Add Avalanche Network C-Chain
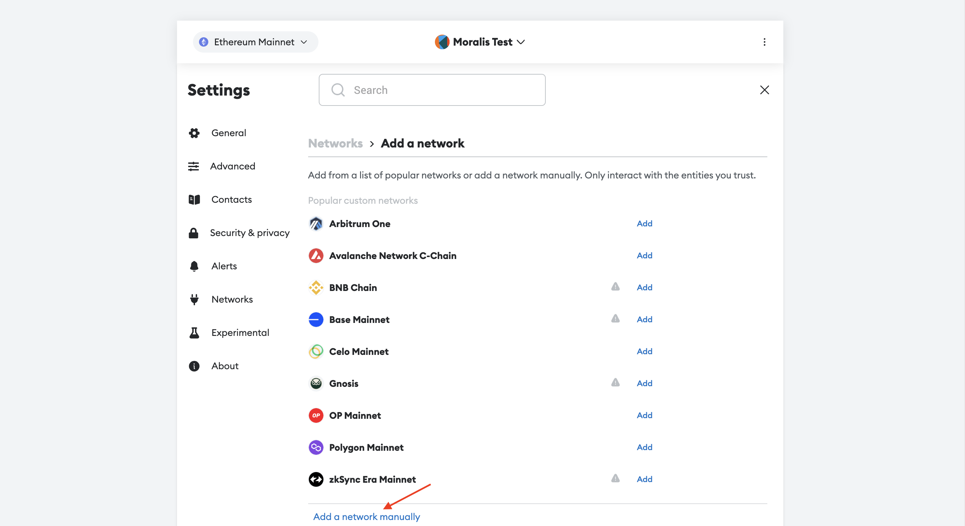965x526 pixels. (x=644, y=255)
